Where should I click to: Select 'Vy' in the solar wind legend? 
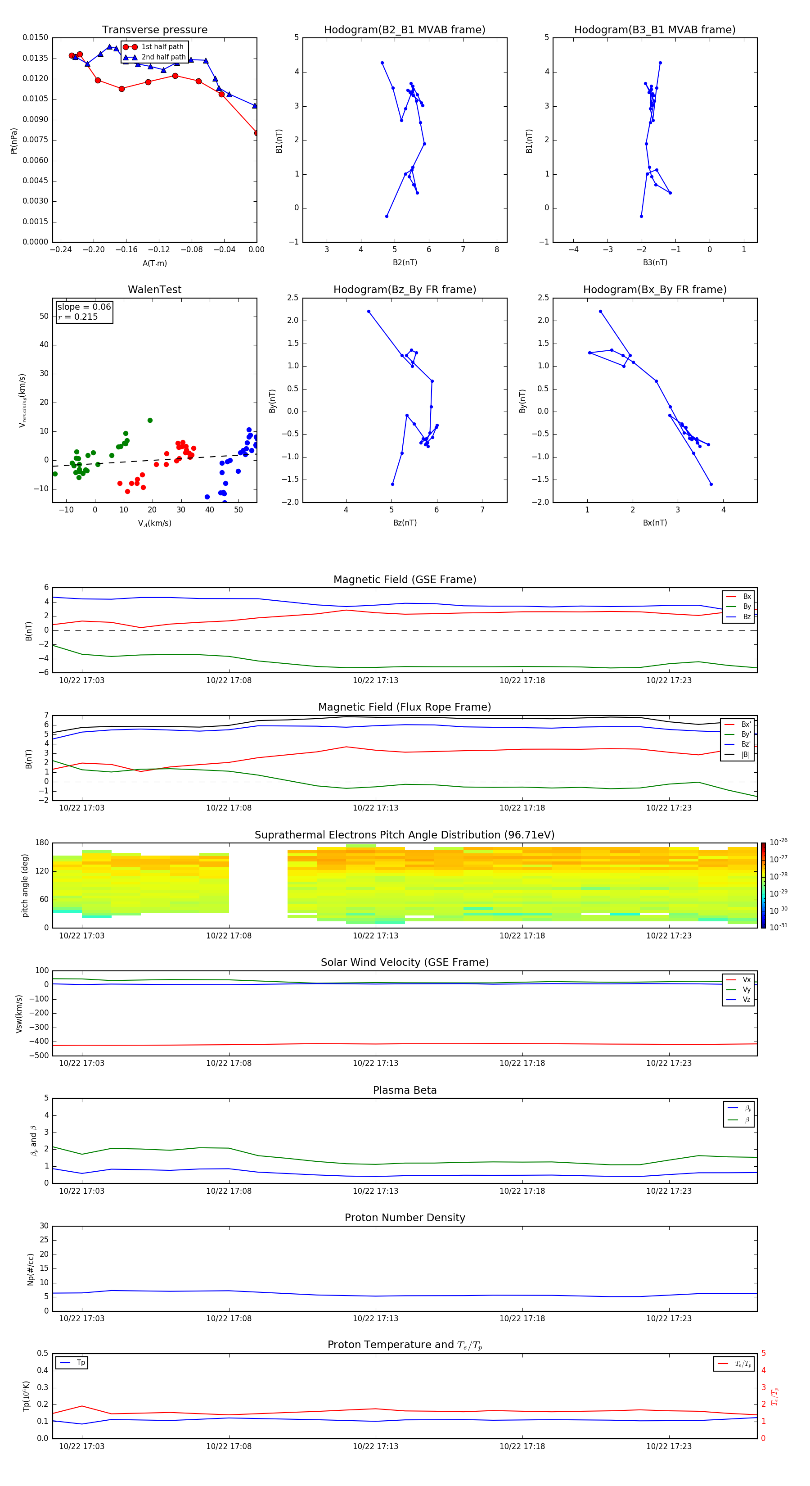click(738, 989)
